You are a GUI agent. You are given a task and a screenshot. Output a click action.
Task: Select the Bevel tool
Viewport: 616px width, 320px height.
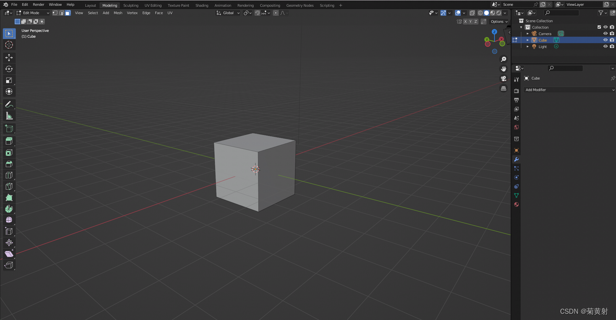click(x=9, y=164)
